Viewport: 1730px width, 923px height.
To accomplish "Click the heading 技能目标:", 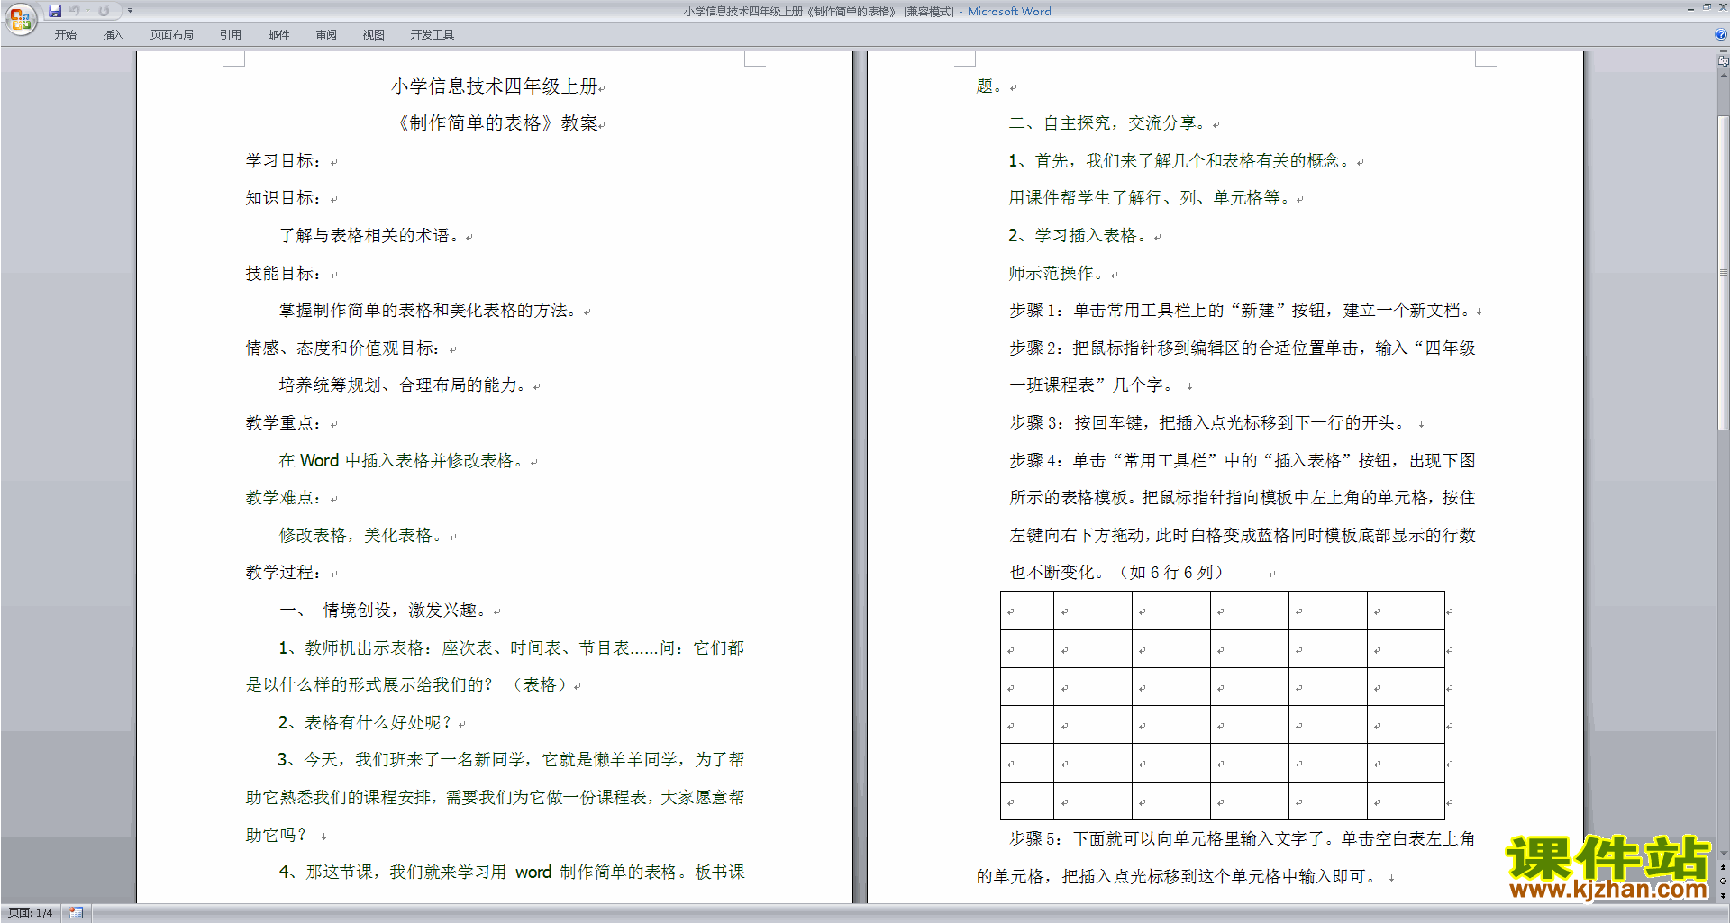I will click(284, 274).
